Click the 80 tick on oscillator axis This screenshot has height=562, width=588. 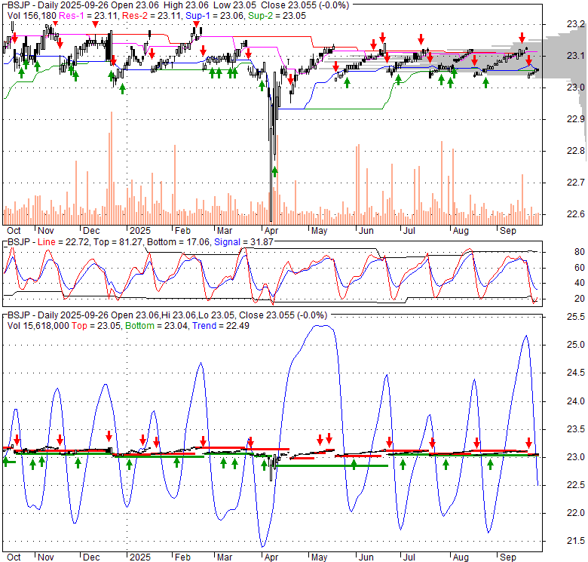(580, 252)
